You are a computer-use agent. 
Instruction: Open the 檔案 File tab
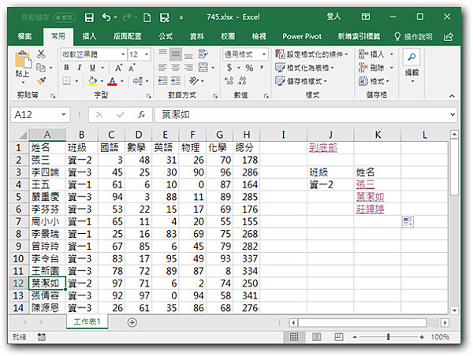pos(24,37)
